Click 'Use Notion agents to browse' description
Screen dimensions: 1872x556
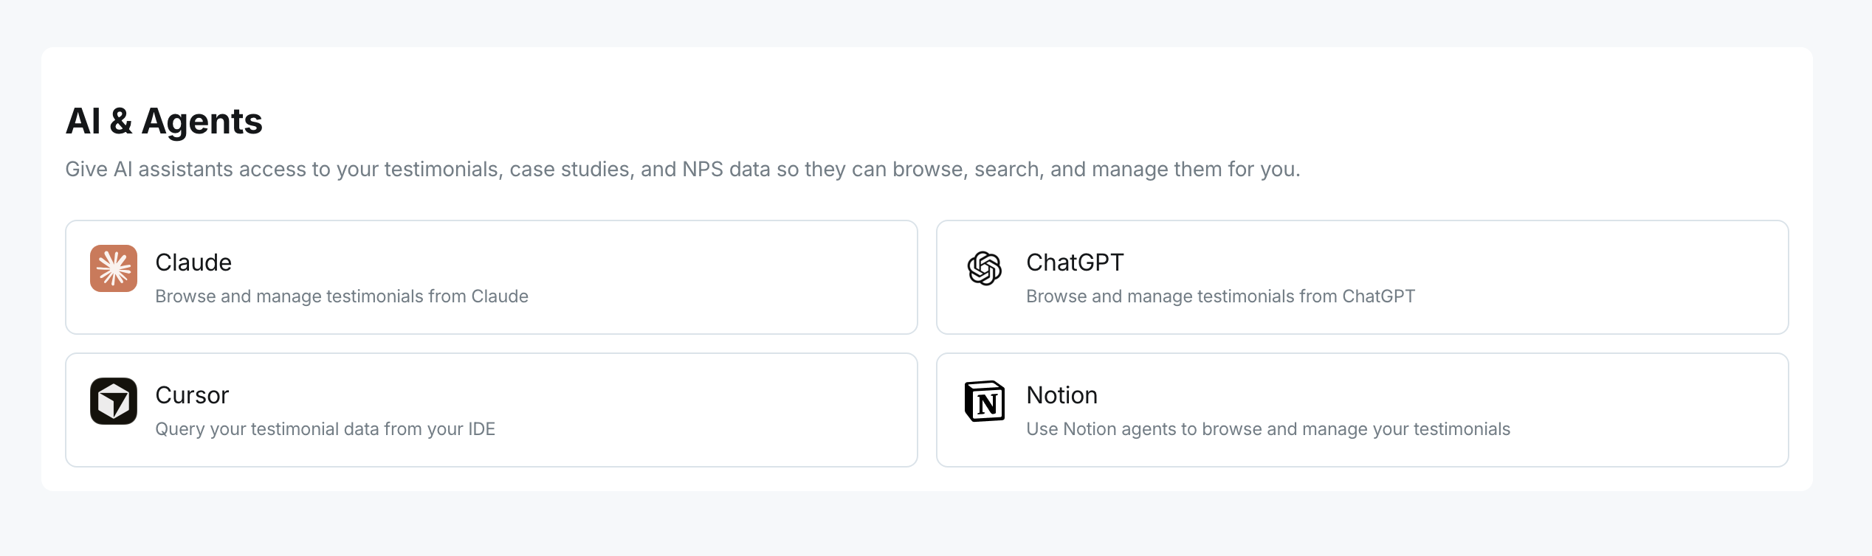click(1268, 429)
